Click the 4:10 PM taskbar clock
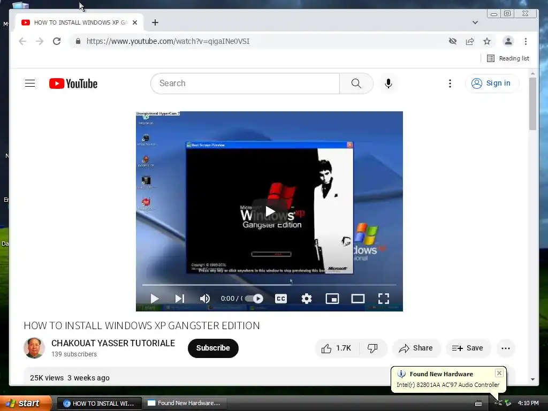The image size is (548, 411). tap(528, 404)
